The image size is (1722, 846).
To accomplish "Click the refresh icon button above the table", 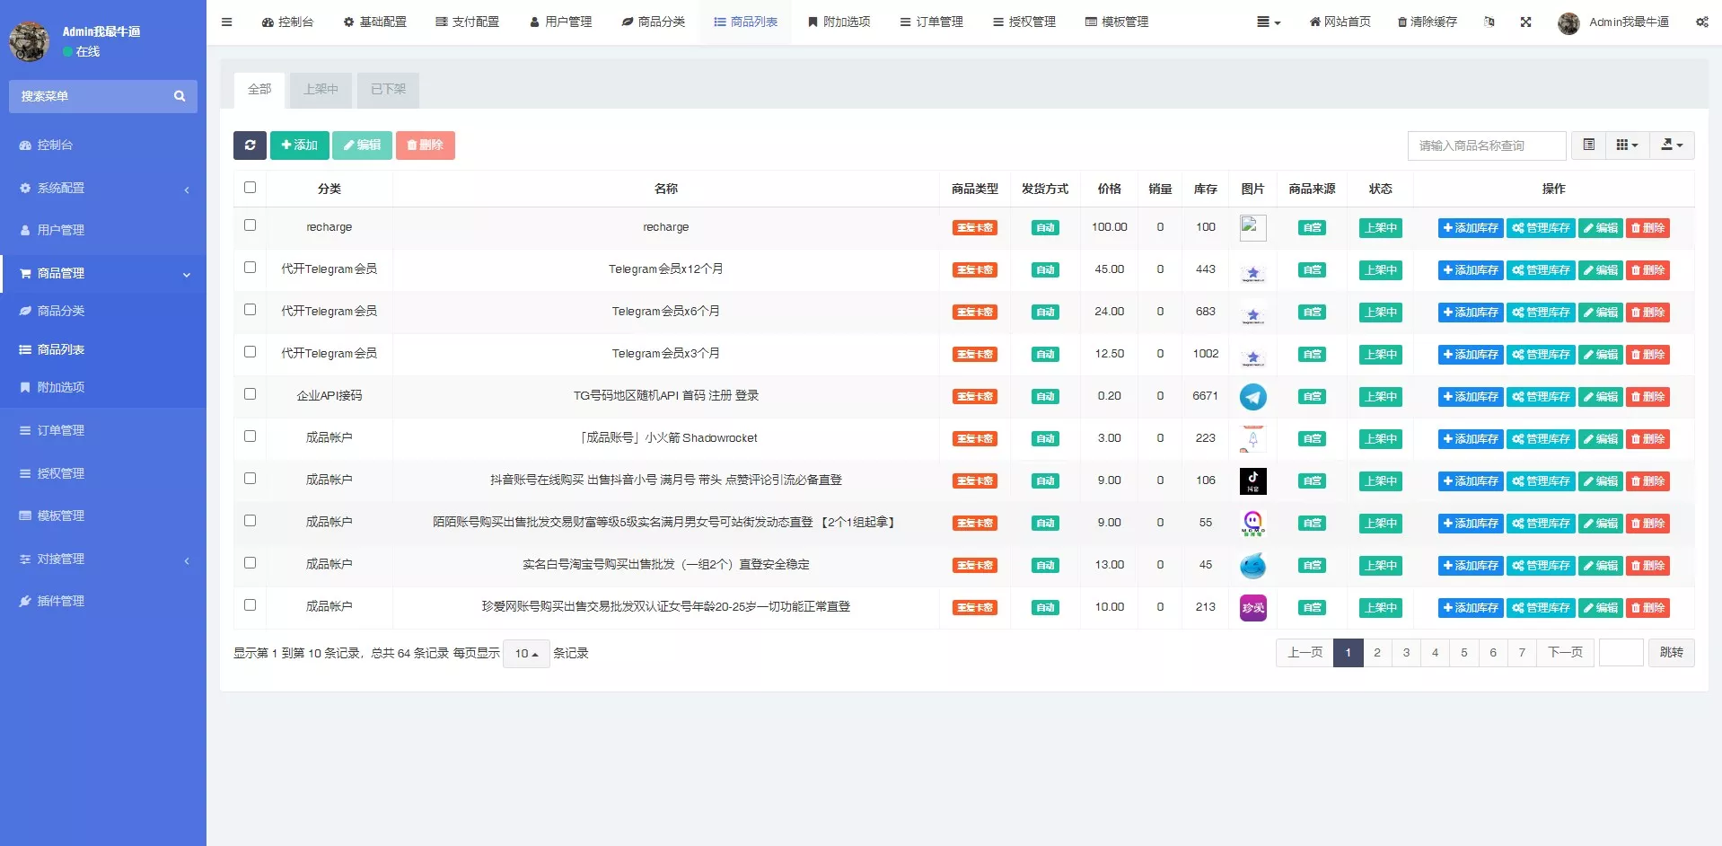I will [x=250, y=145].
